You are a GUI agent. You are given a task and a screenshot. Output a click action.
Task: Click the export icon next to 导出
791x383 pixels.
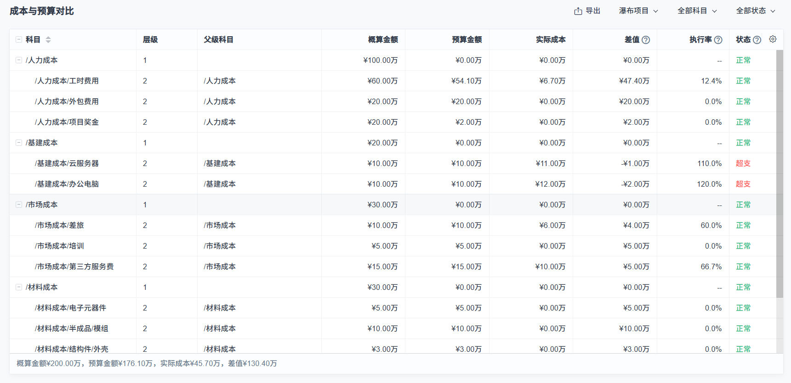[x=578, y=11]
